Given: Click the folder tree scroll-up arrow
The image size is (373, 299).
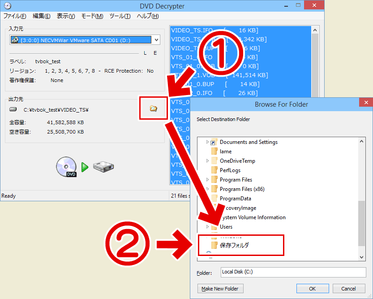Looking at the screenshot, I should pos(362,141).
